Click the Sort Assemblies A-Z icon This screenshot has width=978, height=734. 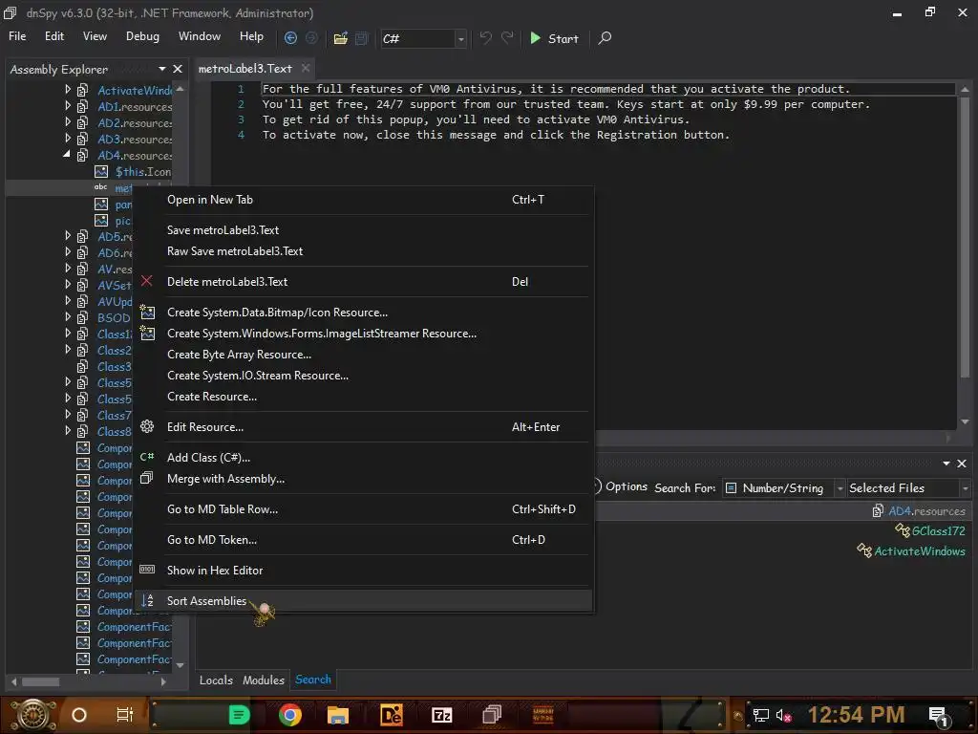147,600
